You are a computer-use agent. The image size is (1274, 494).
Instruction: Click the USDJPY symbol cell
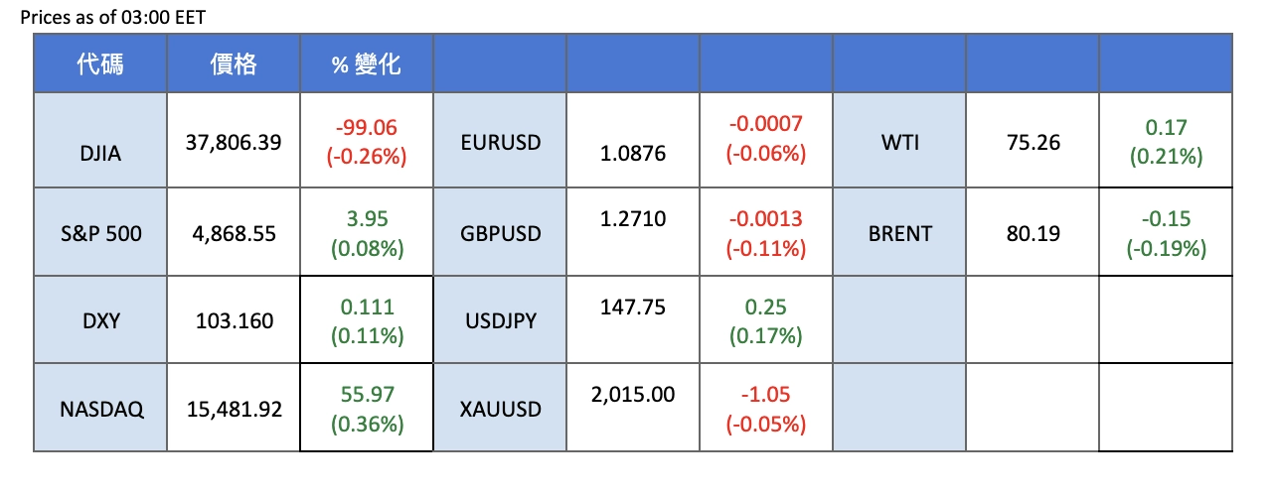click(x=501, y=321)
